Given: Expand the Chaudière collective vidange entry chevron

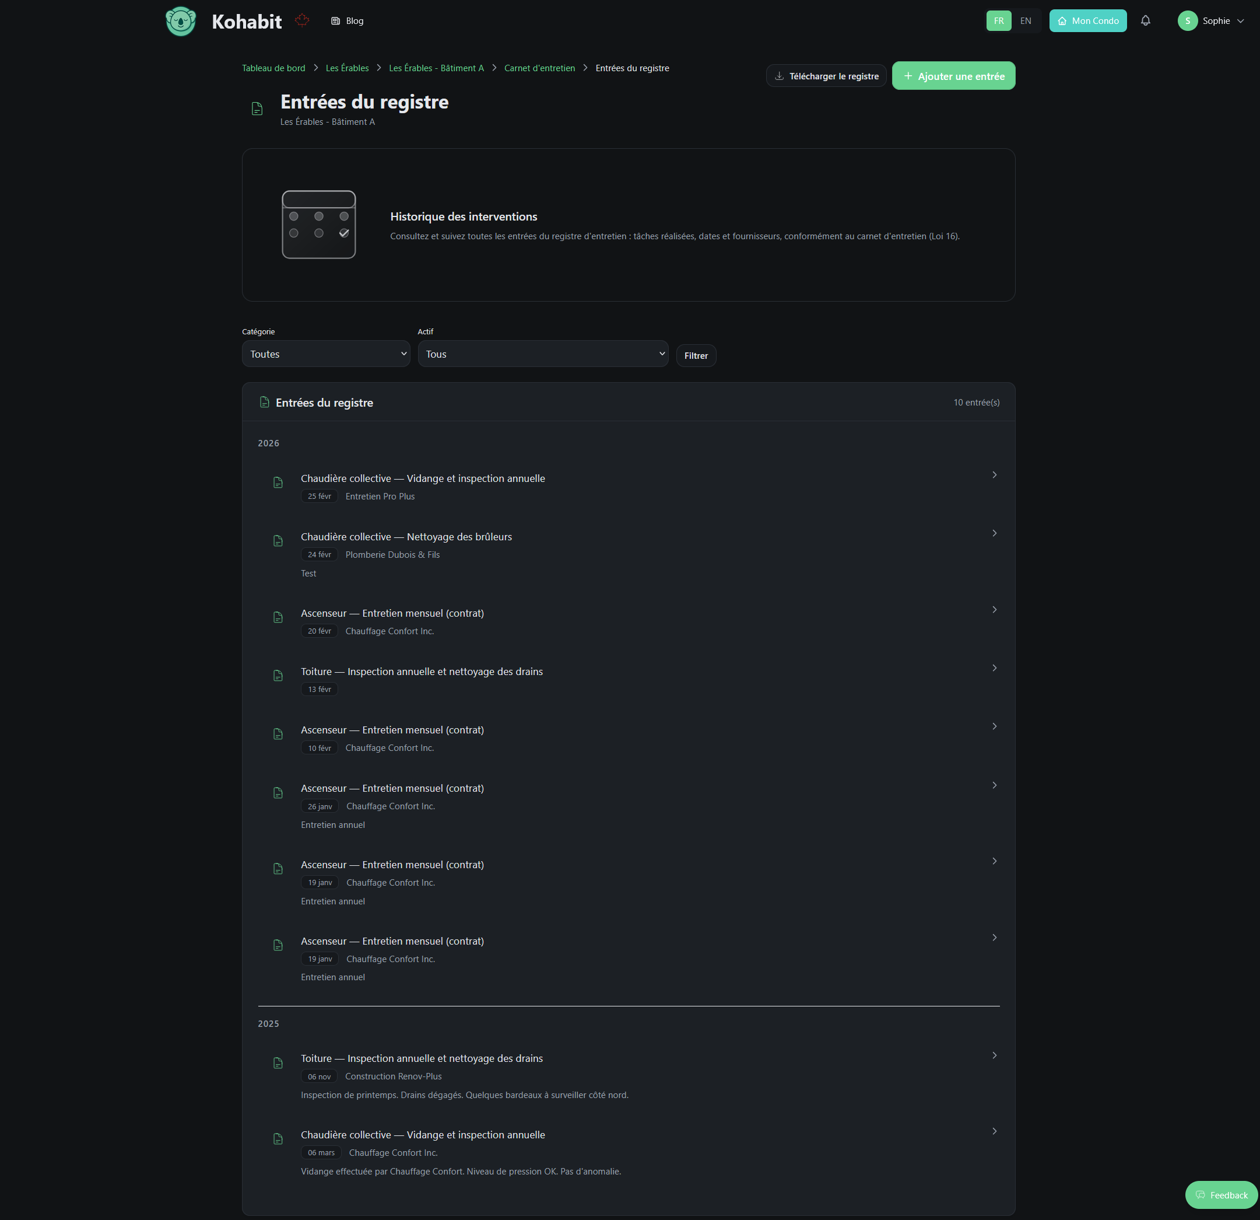Looking at the screenshot, I should pos(994,474).
